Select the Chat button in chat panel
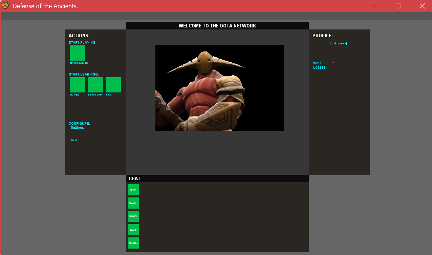The image size is (432, 255). point(133,190)
